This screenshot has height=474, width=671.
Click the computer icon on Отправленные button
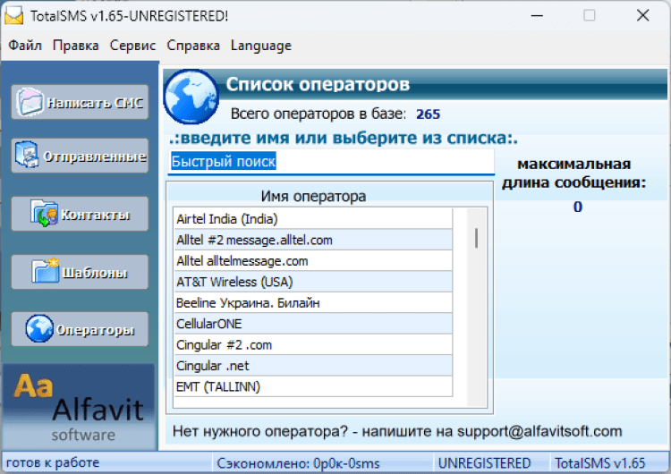coord(27,155)
